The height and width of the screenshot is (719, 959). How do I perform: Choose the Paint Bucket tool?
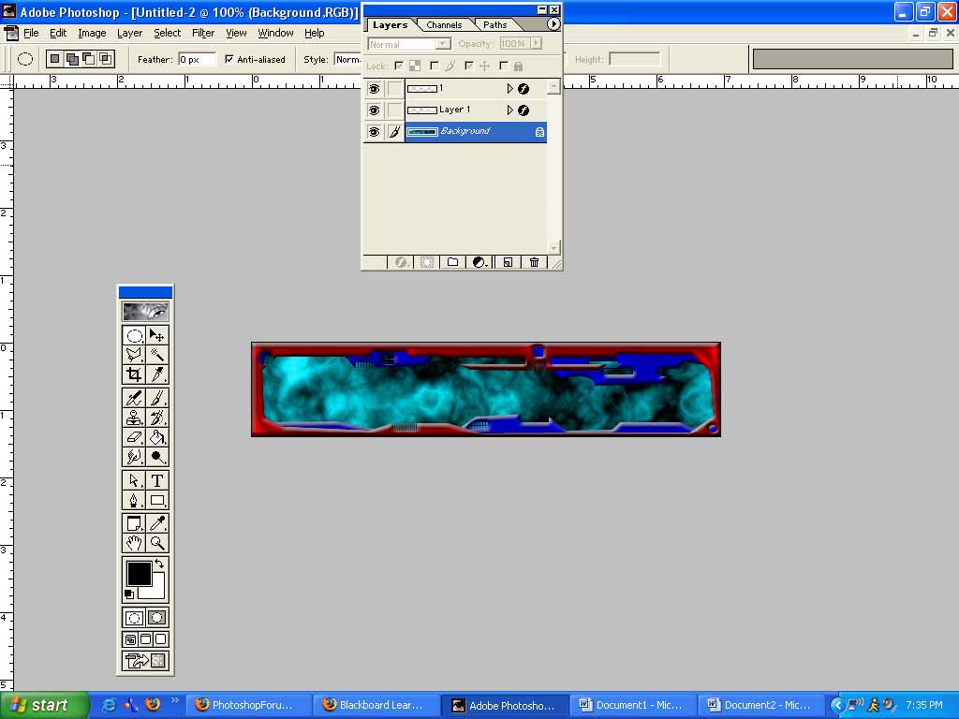point(157,437)
